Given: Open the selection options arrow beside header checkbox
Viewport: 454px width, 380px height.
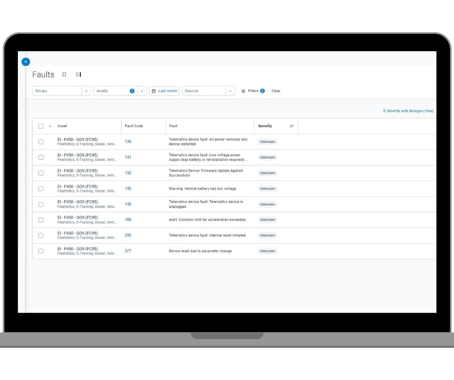Looking at the screenshot, I should click(50, 126).
